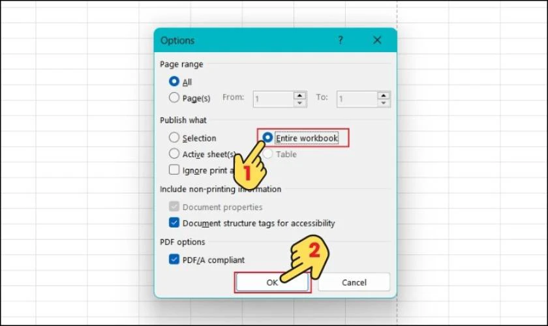Confirm with the OK button
Viewport: 548px width, 326px height.
(x=272, y=282)
